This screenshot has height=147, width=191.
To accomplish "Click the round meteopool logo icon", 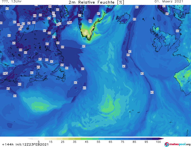I will click(167, 144).
